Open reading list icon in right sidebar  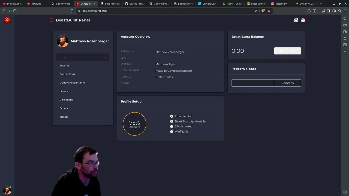345,45
